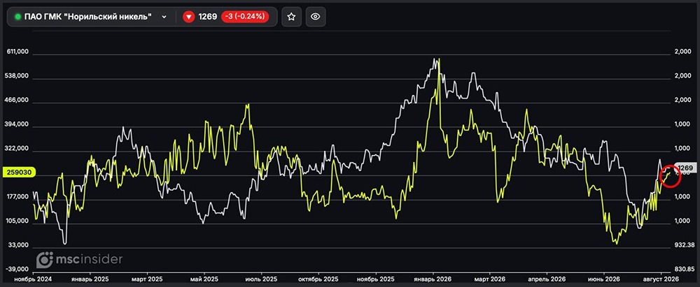Click the 105,000 left axis value
Image resolution: width=700 pixels, height=287 pixels.
(18, 221)
